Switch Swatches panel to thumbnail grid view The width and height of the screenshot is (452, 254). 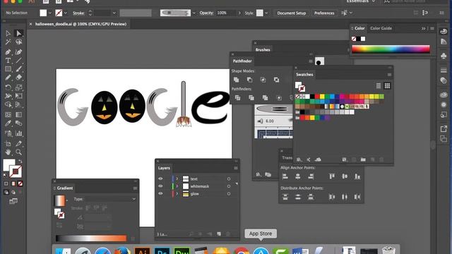[x=388, y=86]
